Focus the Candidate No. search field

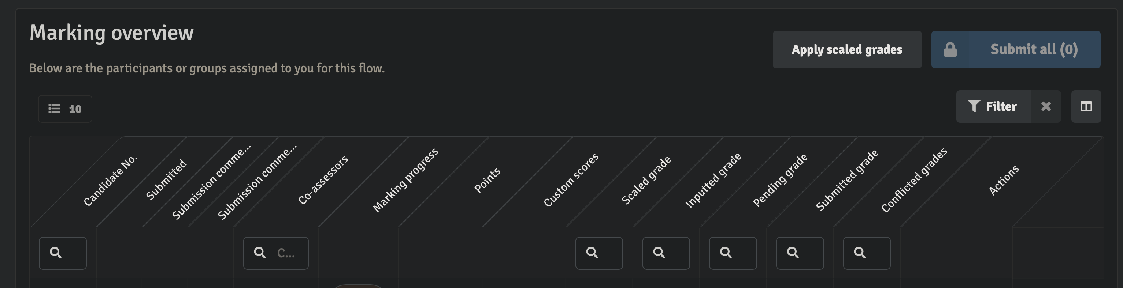pos(63,253)
